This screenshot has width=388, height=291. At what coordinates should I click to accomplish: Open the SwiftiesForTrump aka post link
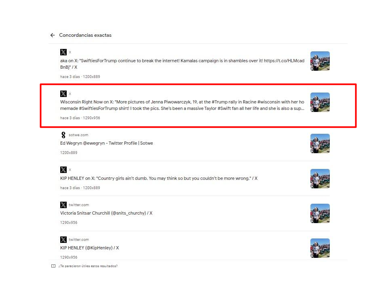coord(182,64)
